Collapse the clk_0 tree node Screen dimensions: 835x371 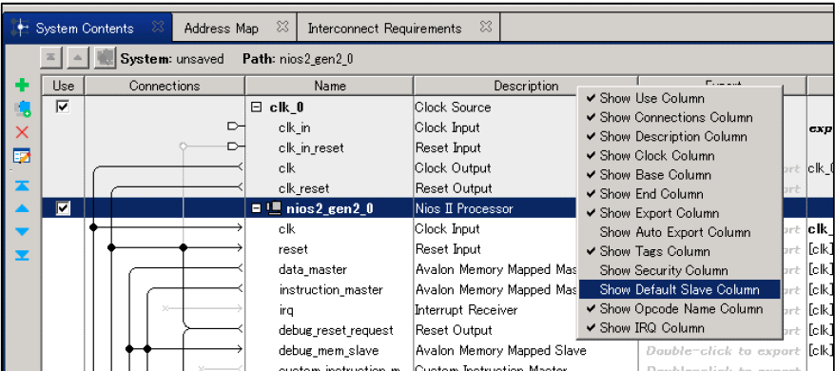click(256, 107)
